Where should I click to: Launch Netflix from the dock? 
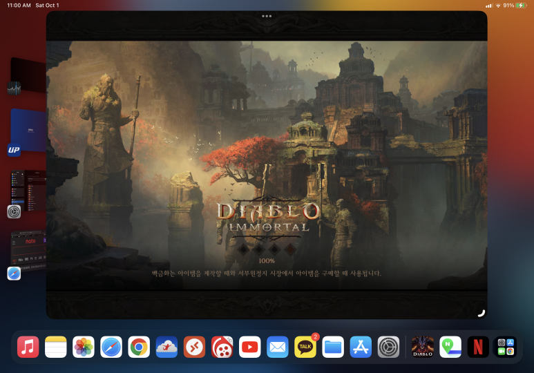pyautogui.click(x=478, y=347)
